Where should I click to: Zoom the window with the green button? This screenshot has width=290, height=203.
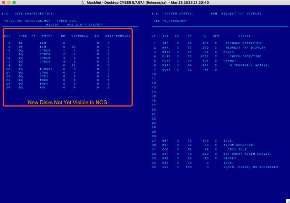(14, 3)
